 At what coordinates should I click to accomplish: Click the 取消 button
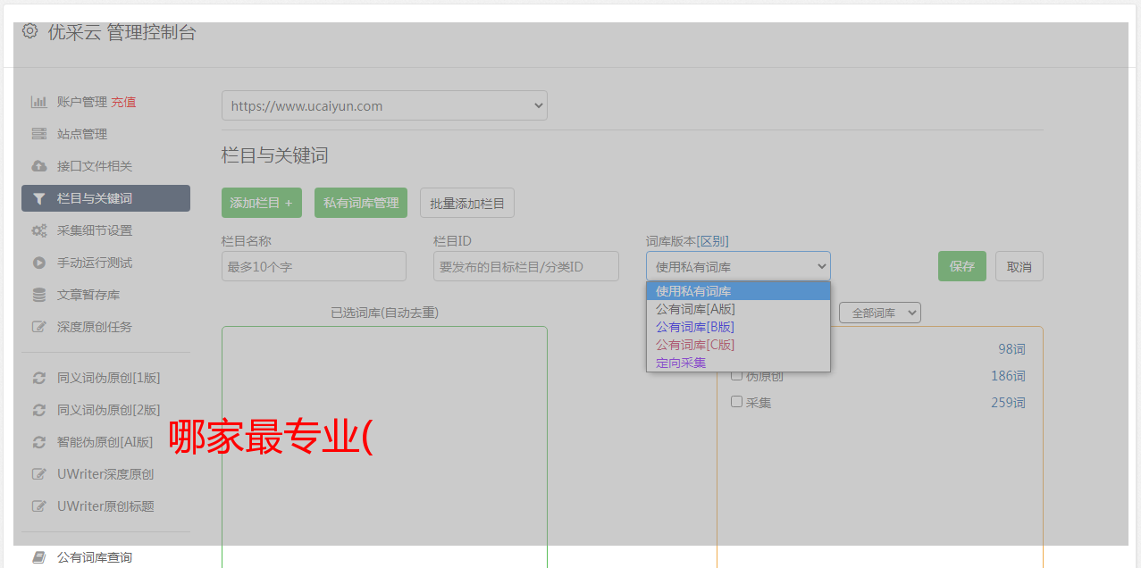pos(1019,266)
